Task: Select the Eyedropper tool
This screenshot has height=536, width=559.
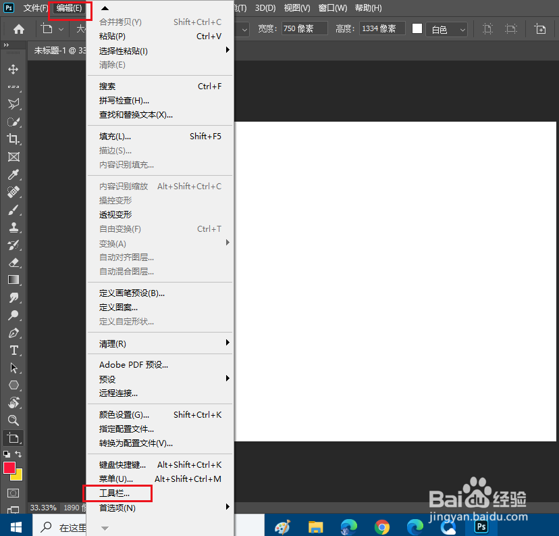Action: coord(14,174)
